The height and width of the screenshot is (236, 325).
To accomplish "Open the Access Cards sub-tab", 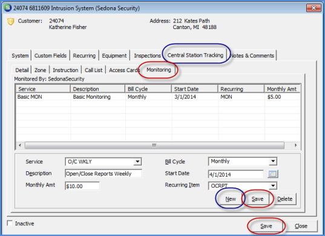I will [x=125, y=70].
